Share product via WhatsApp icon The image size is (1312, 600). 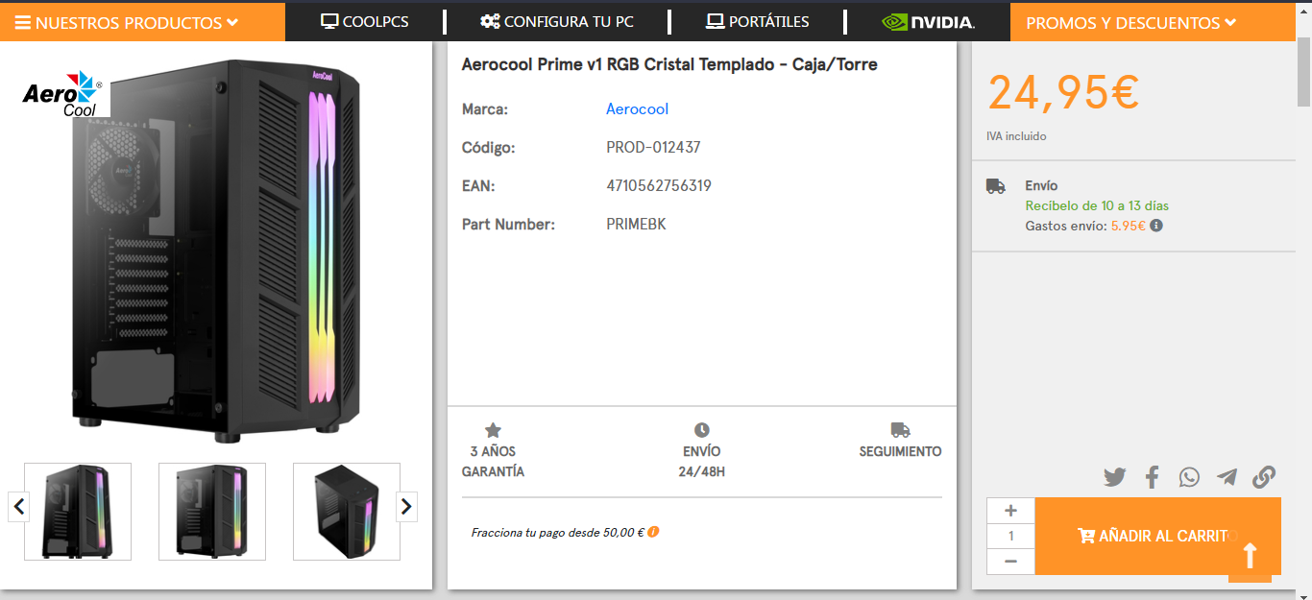1189,477
